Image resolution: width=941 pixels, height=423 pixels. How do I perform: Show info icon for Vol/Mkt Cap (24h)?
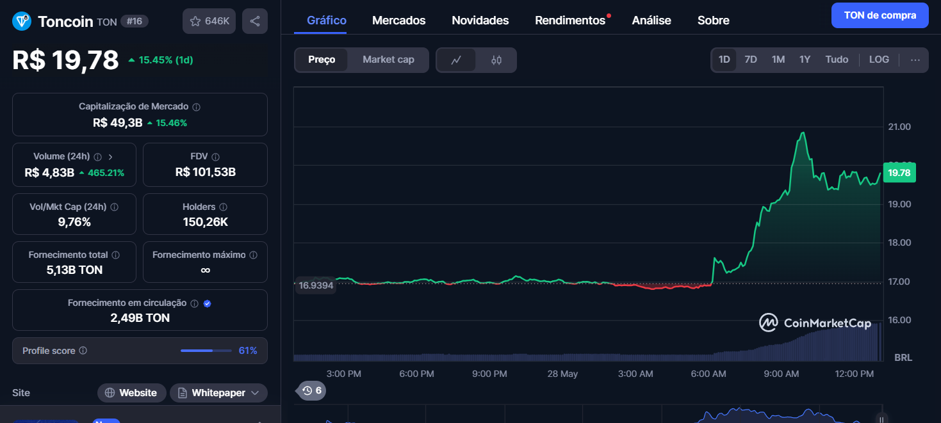pos(114,207)
